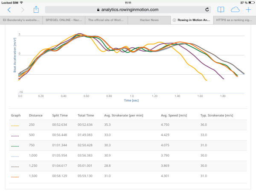Click average speed value 3.790
This screenshot has height=192, width=256.
[x=165, y=155]
